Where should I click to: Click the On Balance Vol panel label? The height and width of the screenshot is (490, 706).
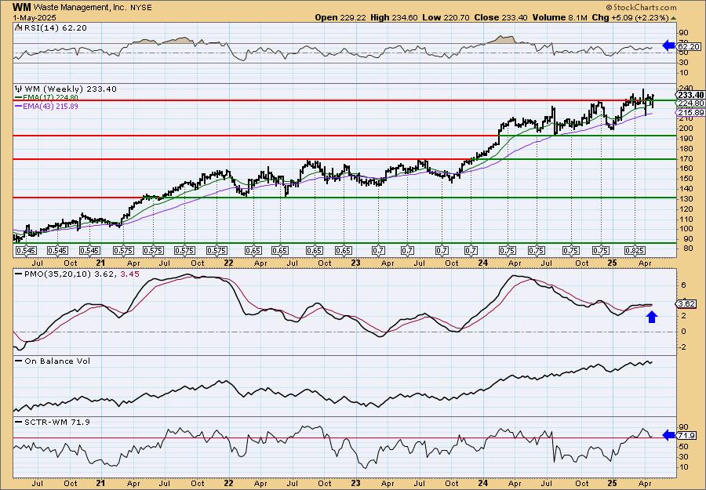[x=56, y=361]
